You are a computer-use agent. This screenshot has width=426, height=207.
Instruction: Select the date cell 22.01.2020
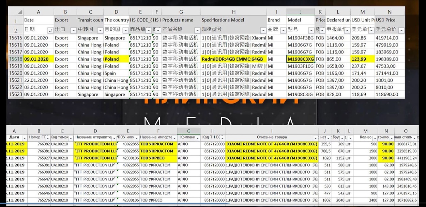point(39,80)
